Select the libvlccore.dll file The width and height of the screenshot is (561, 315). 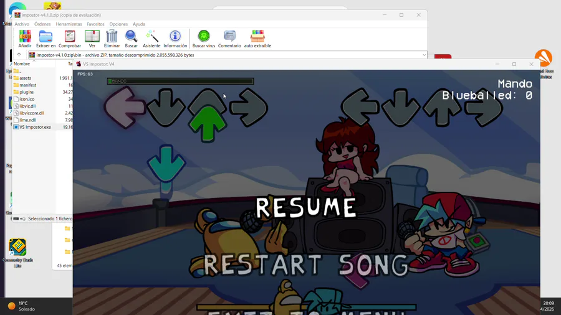(32, 113)
